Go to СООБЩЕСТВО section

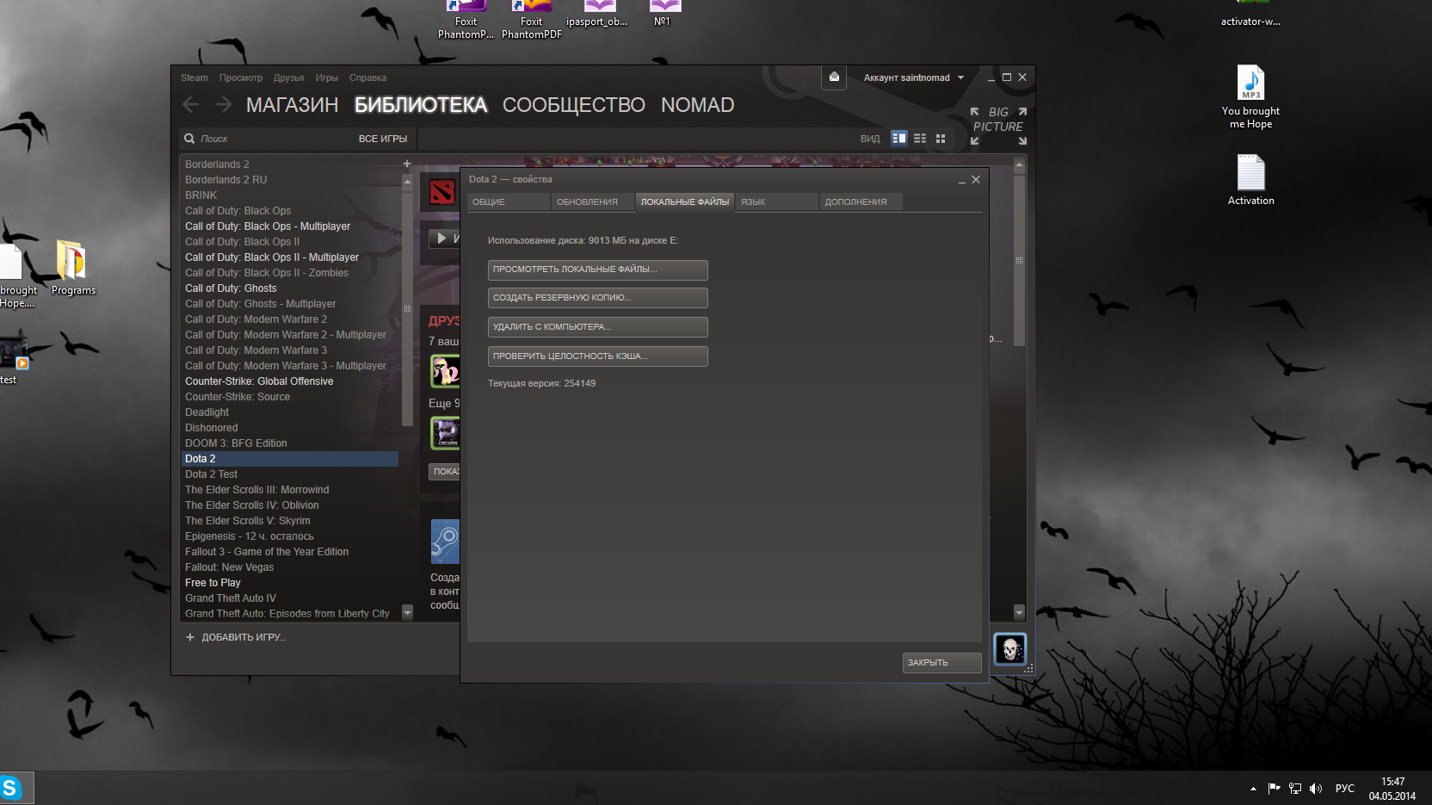click(574, 105)
